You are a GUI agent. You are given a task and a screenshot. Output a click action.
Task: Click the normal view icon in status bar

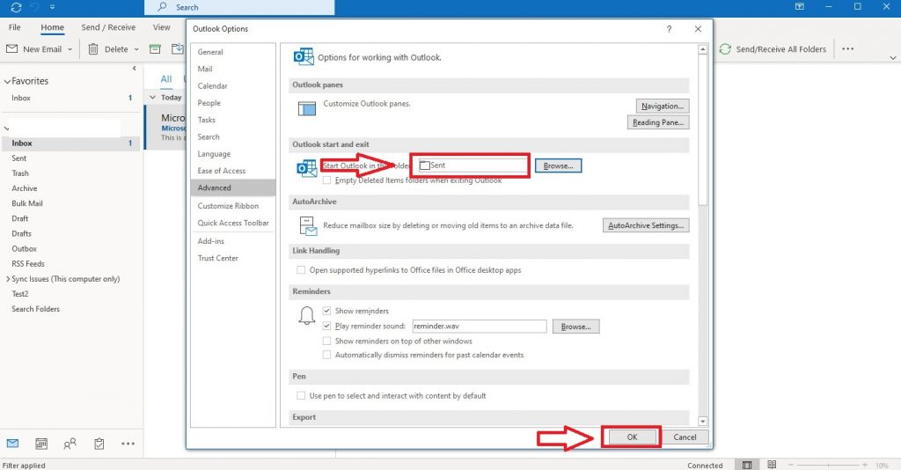(747, 465)
